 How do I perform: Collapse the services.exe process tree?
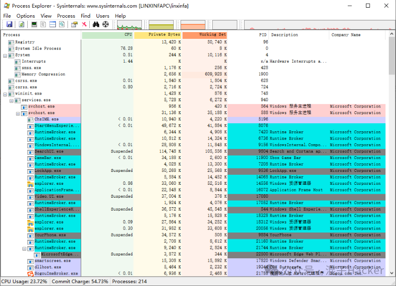pos(11,100)
